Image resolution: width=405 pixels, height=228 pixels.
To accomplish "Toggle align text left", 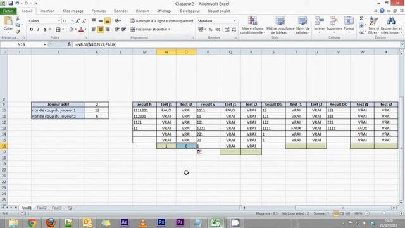I will tap(94, 30).
